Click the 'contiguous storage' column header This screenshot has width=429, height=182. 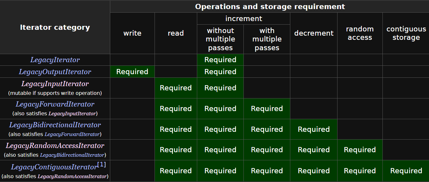pyautogui.click(x=406, y=33)
